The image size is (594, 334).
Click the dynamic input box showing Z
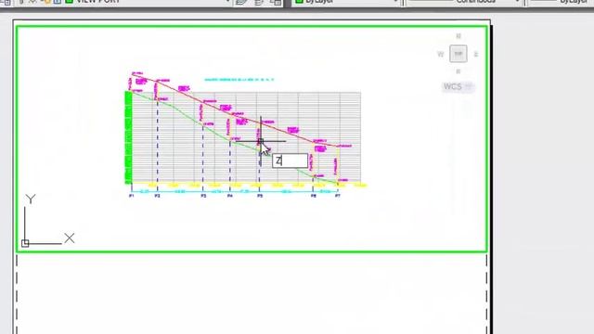(x=291, y=161)
